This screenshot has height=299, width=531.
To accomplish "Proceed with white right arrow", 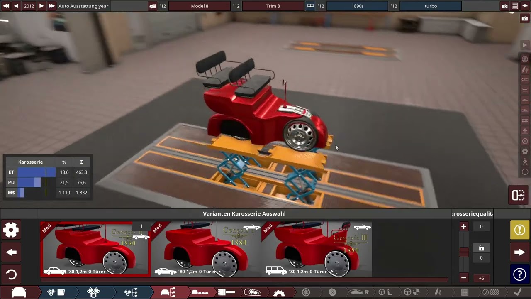I will point(519,252).
